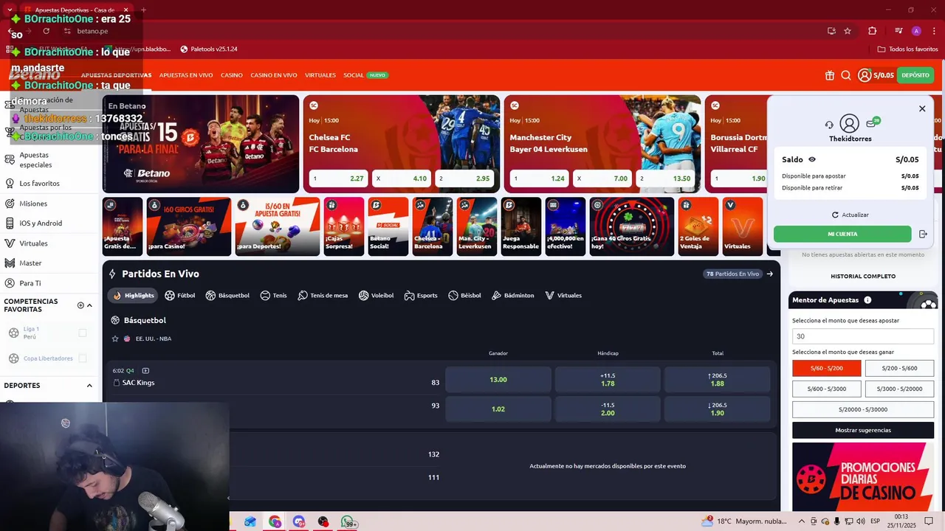Select the Béisbol live sport tab
Screen dimensions: 945x531
pos(464,295)
